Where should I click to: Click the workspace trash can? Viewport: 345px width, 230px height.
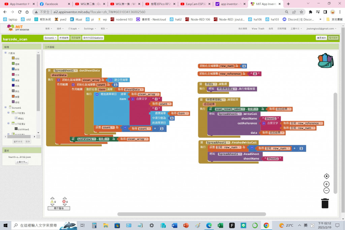(325, 203)
